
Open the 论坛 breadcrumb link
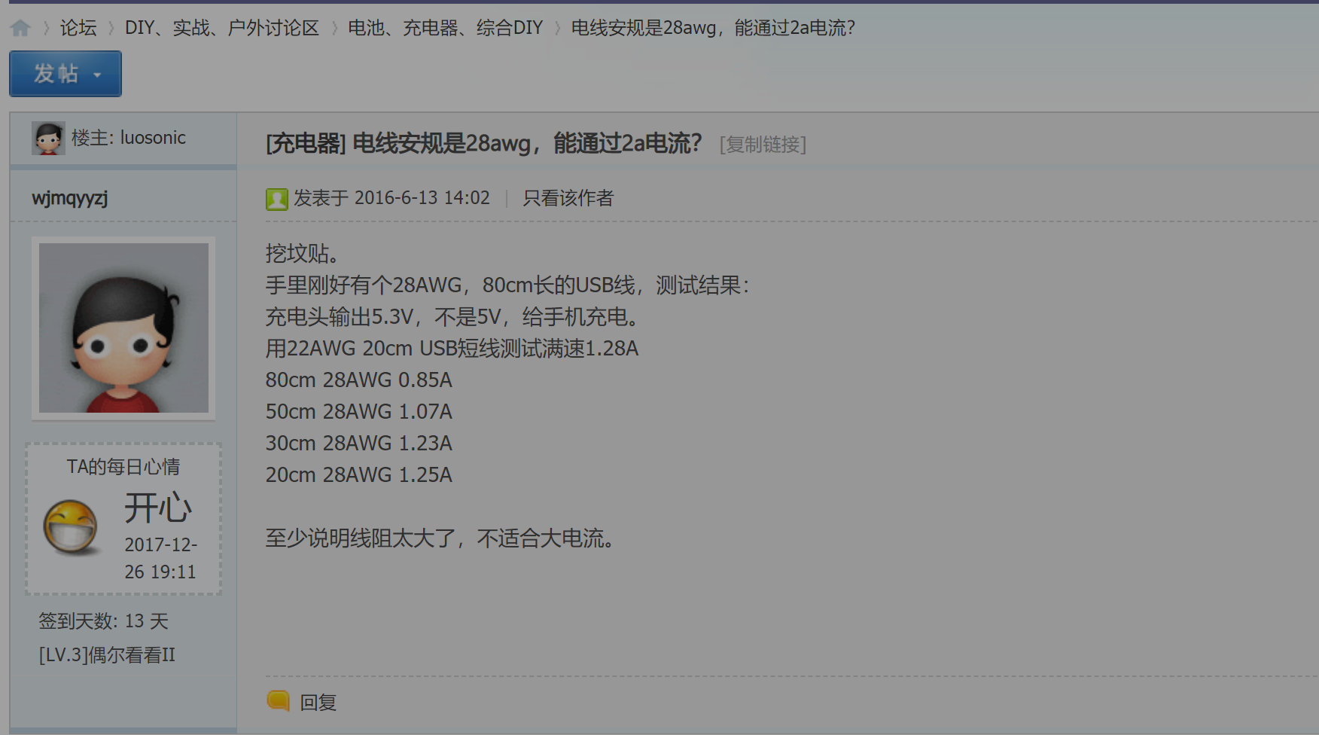tap(78, 28)
